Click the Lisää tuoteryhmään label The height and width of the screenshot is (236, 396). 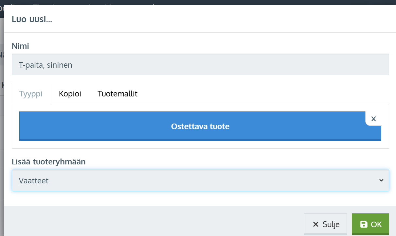point(48,161)
